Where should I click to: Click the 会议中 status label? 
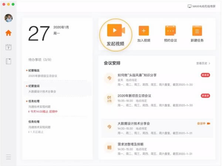(x=201, y=123)
